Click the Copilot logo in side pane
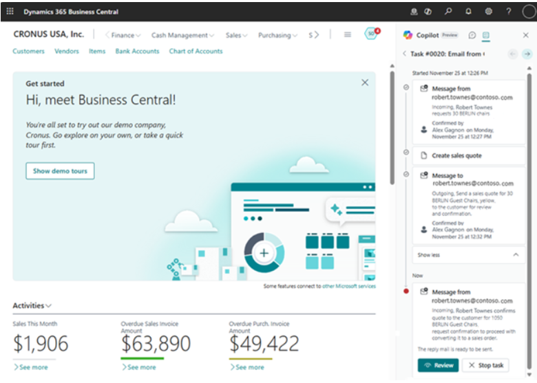This screenshot has height=383, width=537. click(x=408, y=35)
